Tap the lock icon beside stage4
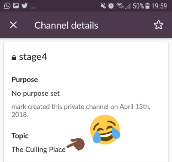172x162 pixels. 14,58
